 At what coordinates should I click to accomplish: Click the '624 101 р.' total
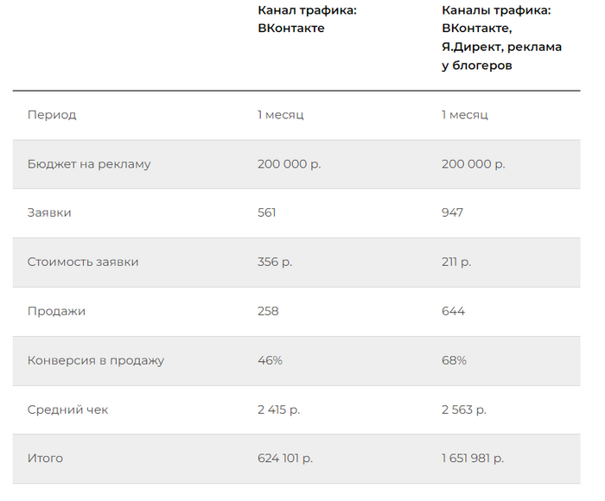pyautogui.click(x=285, y=458)
